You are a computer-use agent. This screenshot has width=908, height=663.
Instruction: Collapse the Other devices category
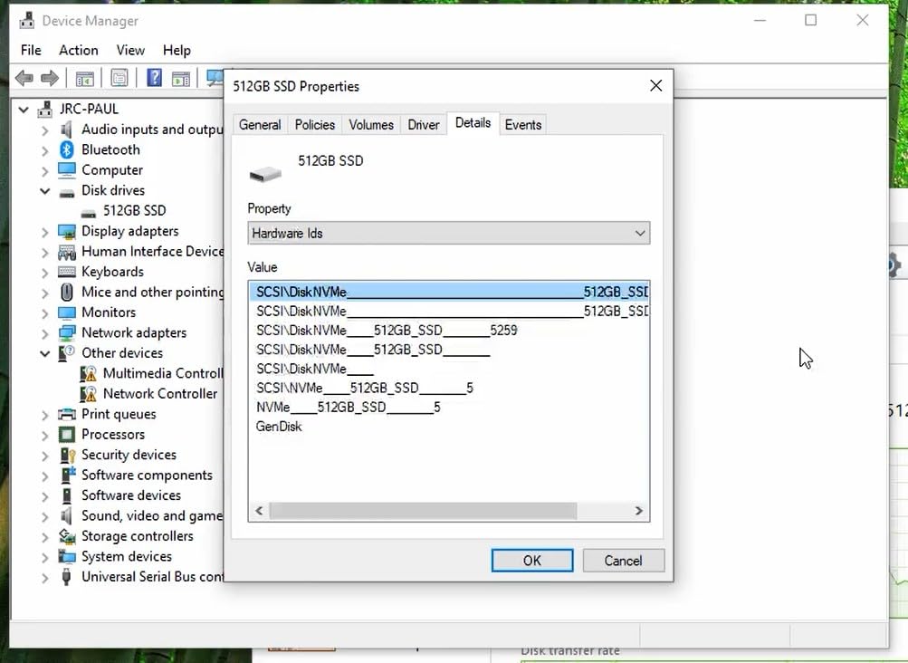tap(44, 353)
